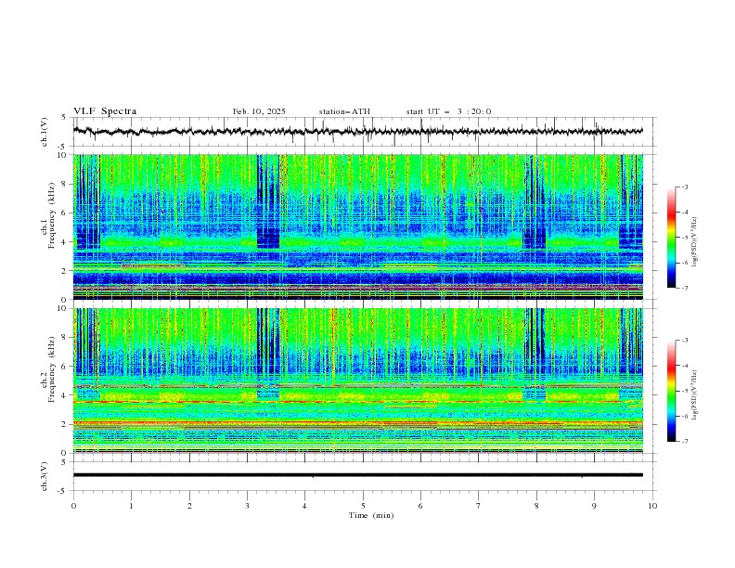Click the 'start UT = 3 :20: 0' label

448,111
